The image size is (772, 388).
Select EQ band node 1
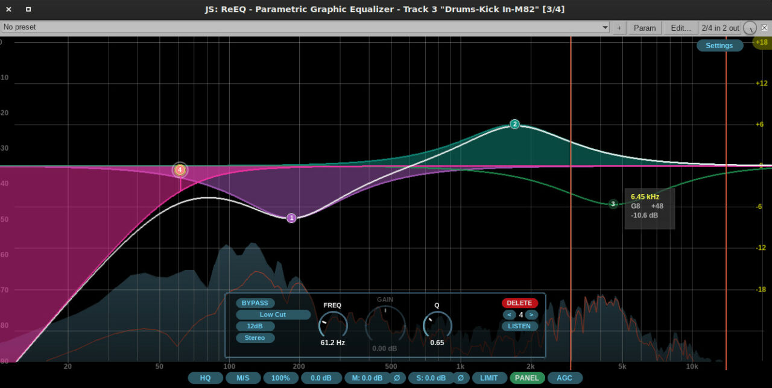[x=291, y=218]
